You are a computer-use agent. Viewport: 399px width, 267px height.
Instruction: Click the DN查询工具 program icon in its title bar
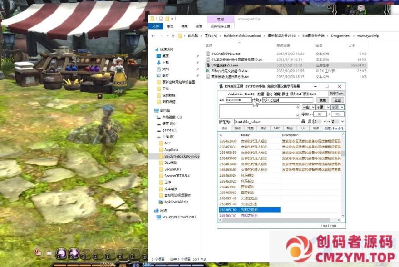tap(222, 87)
